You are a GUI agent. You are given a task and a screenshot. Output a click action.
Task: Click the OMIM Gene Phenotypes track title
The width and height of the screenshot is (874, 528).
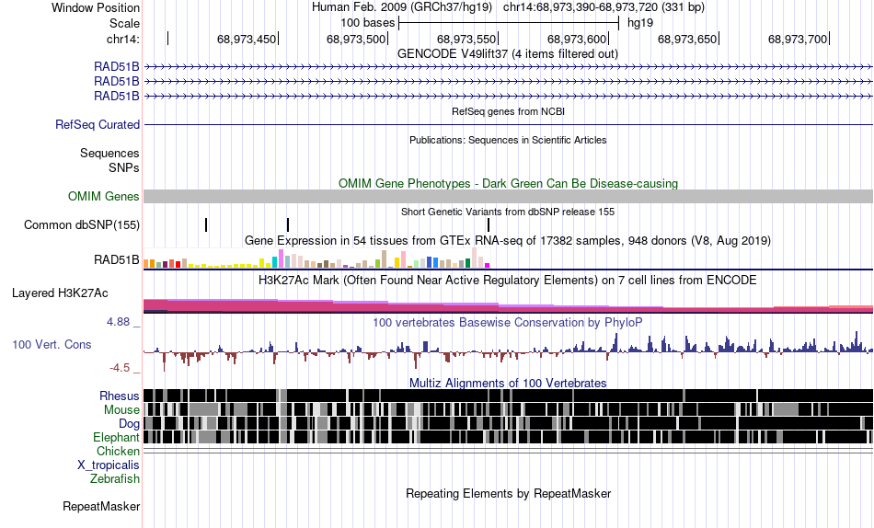point(509,183)
